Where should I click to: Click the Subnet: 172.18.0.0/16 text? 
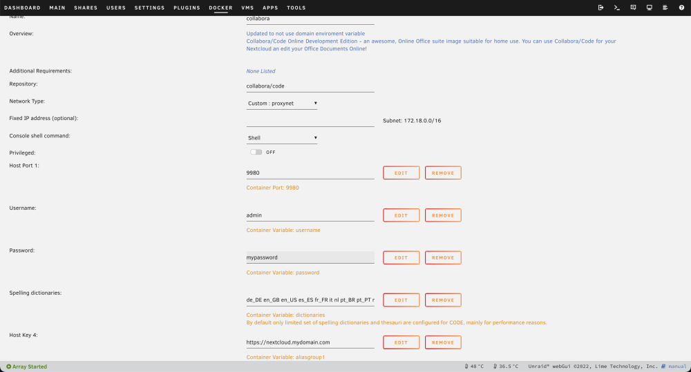[x=412, y=121]
